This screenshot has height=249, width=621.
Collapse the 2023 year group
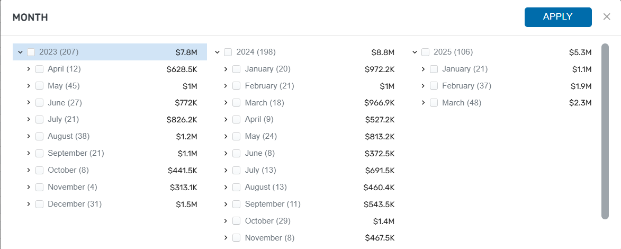tap(20, 52)
